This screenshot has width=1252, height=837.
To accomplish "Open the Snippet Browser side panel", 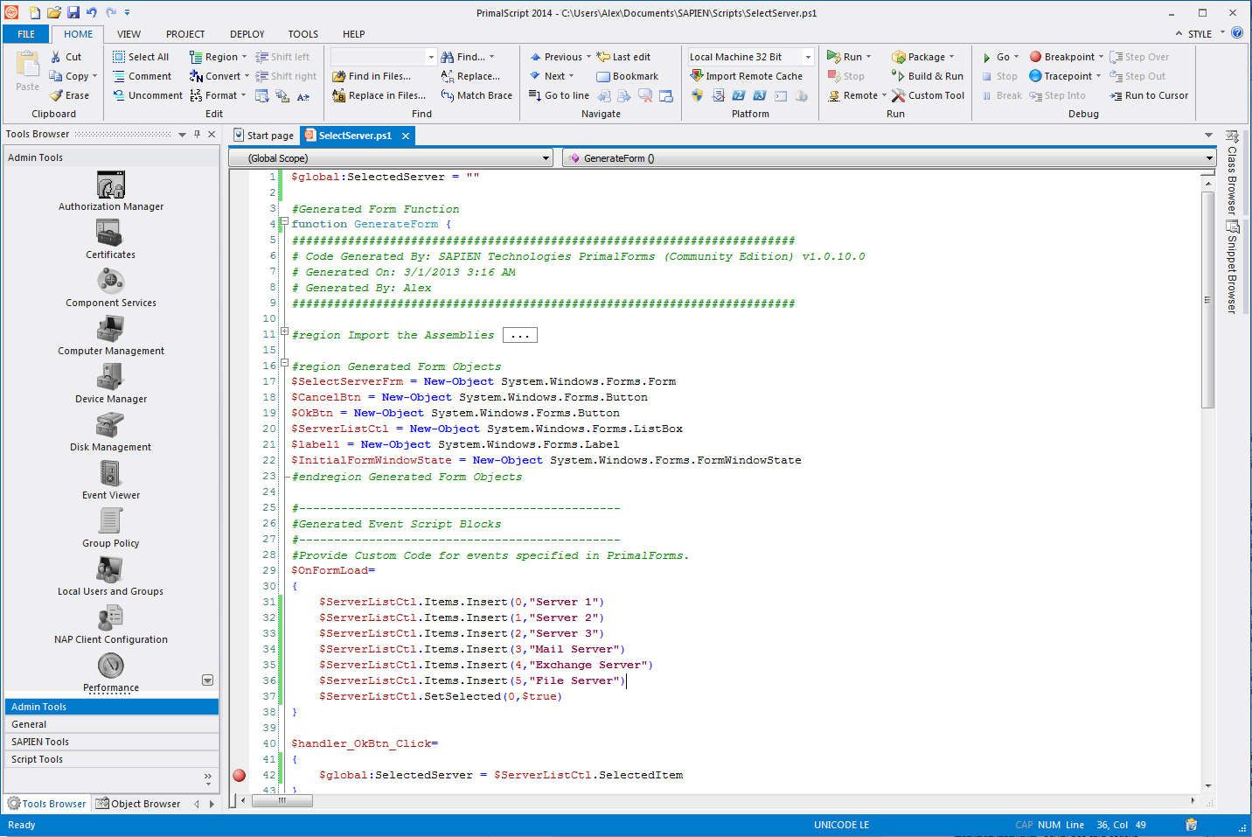I will click(1232, 268).
